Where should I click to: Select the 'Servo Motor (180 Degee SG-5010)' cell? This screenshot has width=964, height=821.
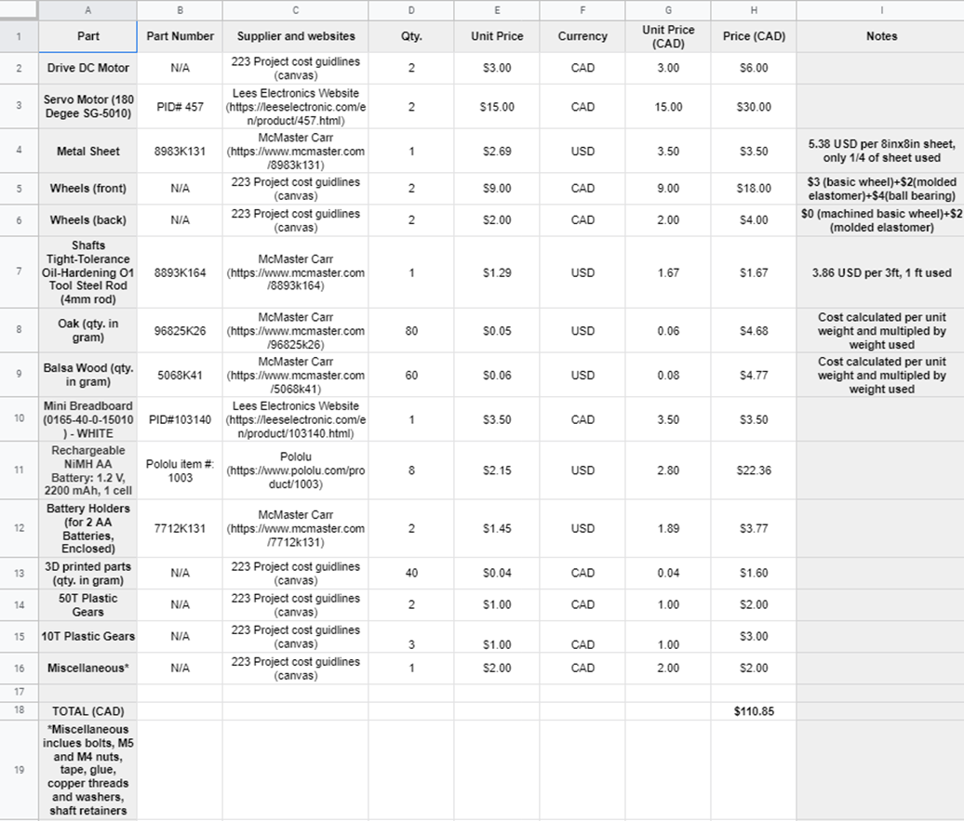pyautogui.click(x=87, y=106)
